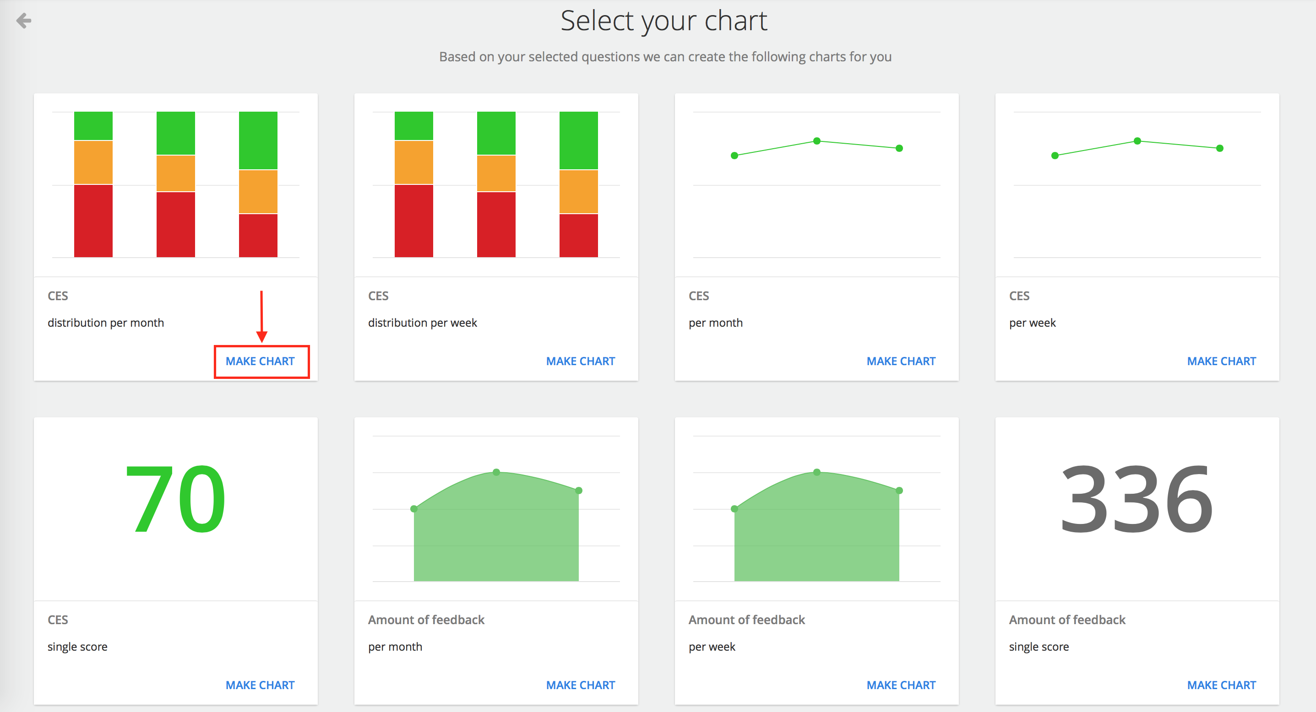Make chart for CES single score
Screen dimensions: 1316x712
[260, 685]
